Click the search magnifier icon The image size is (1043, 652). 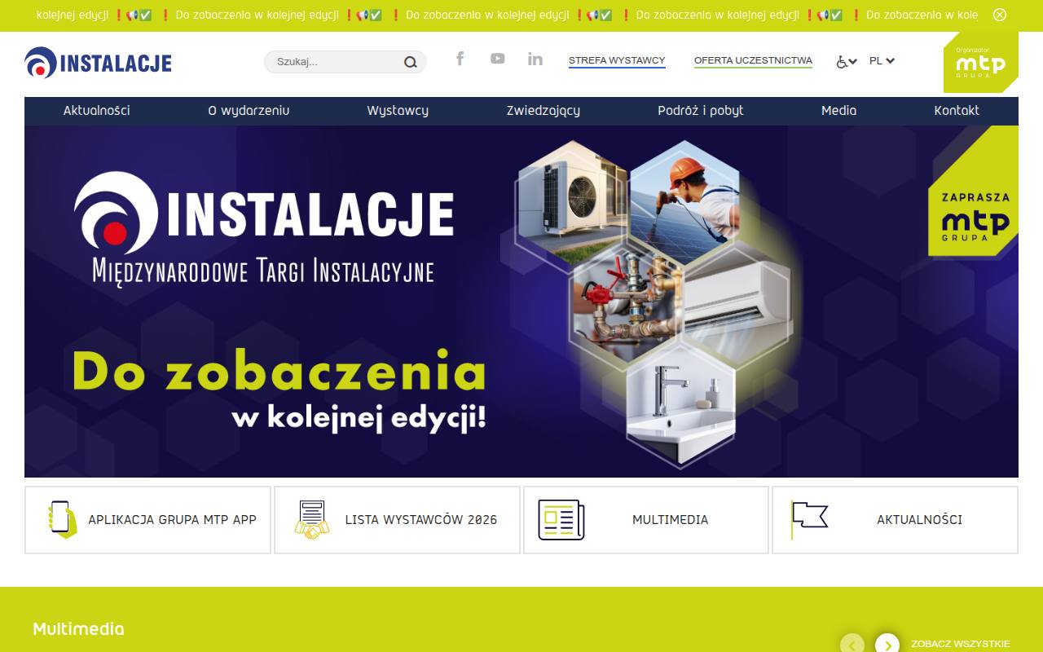410,62
